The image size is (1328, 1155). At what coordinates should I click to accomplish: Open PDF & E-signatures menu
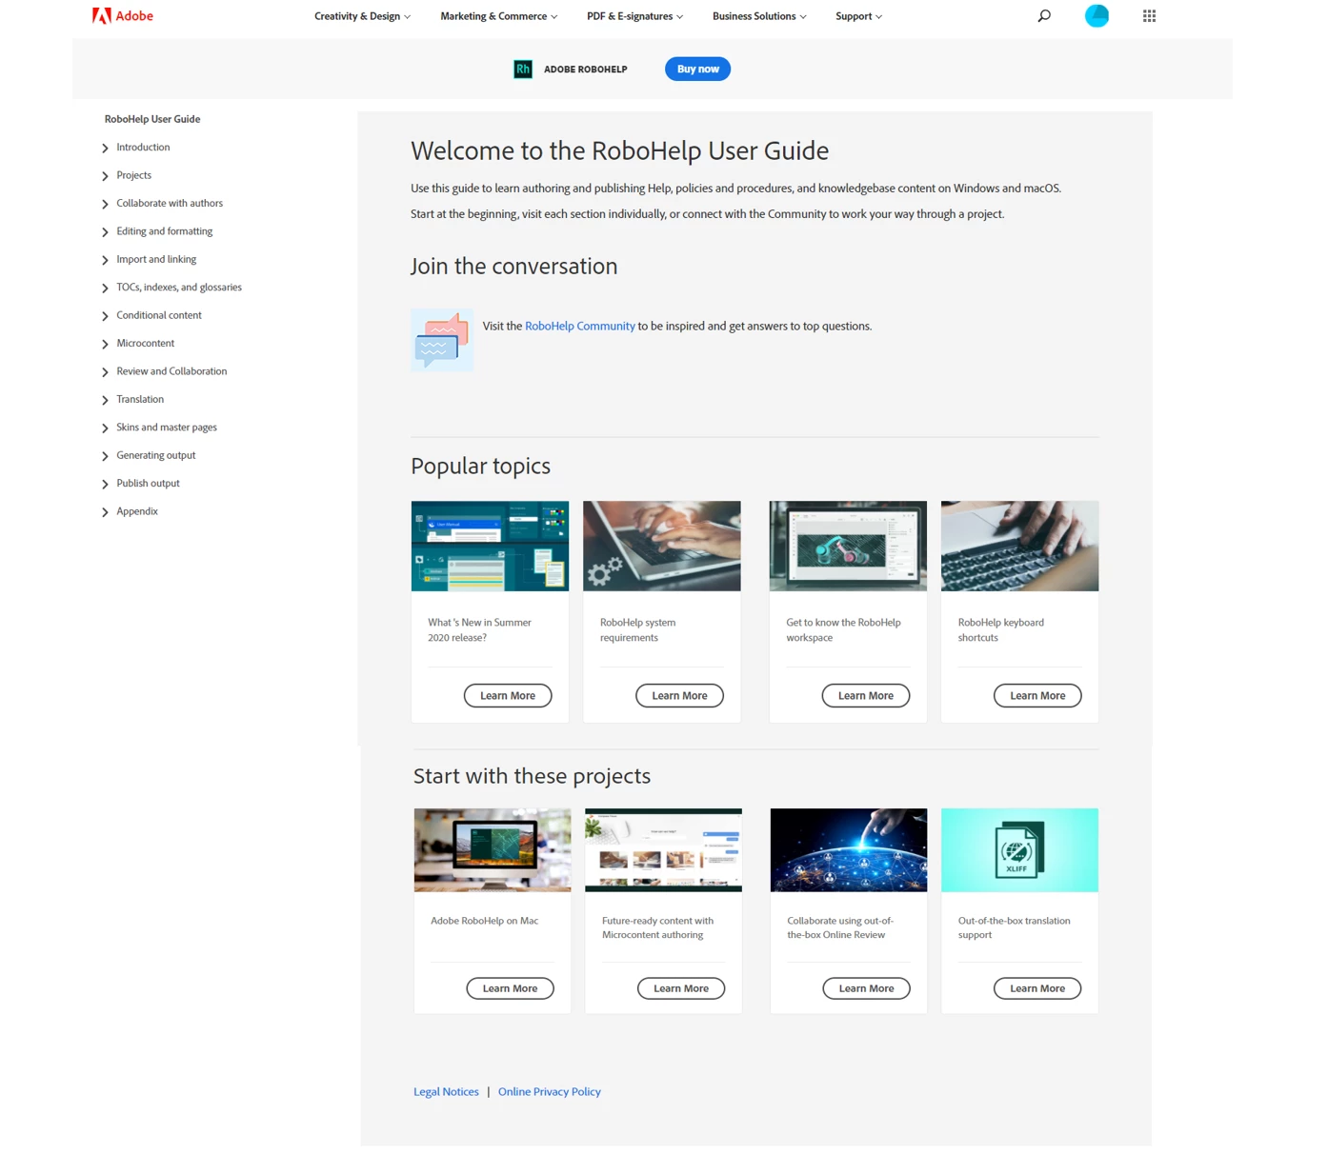click(634, 16)
